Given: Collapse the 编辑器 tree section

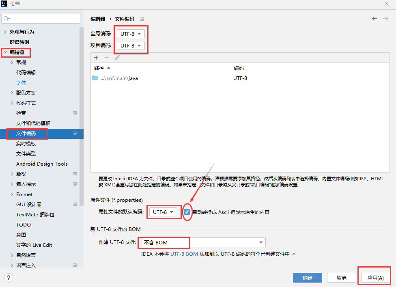Looking at the screenshot, I should pos(5,52).
